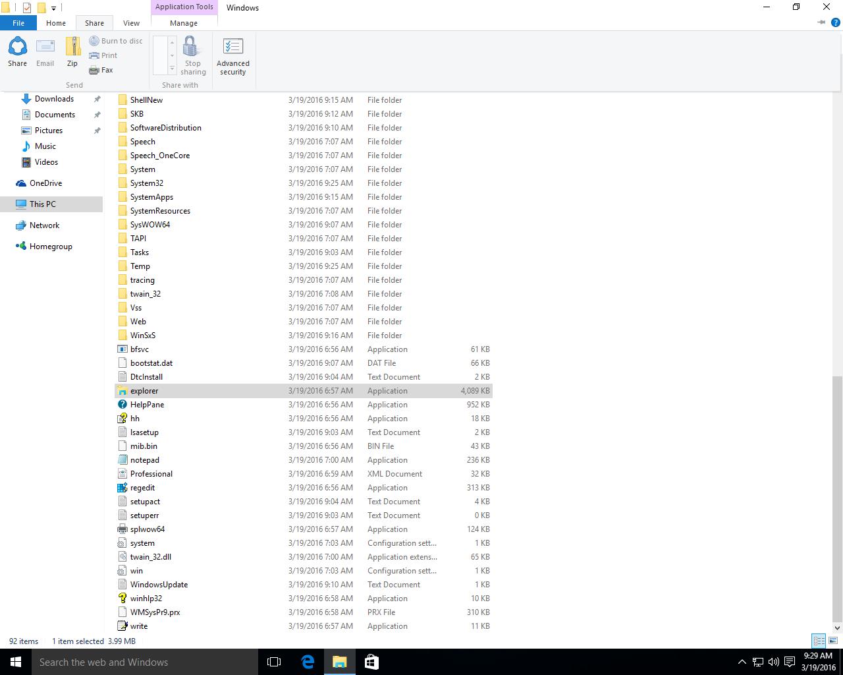Click the Email ribbon icon
This screenshot has height=675, width=843.
(45, 52)
